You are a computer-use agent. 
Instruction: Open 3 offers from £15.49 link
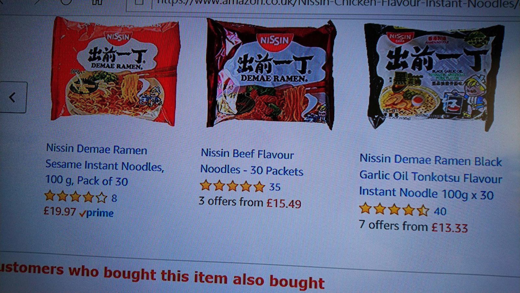[250, 202]
